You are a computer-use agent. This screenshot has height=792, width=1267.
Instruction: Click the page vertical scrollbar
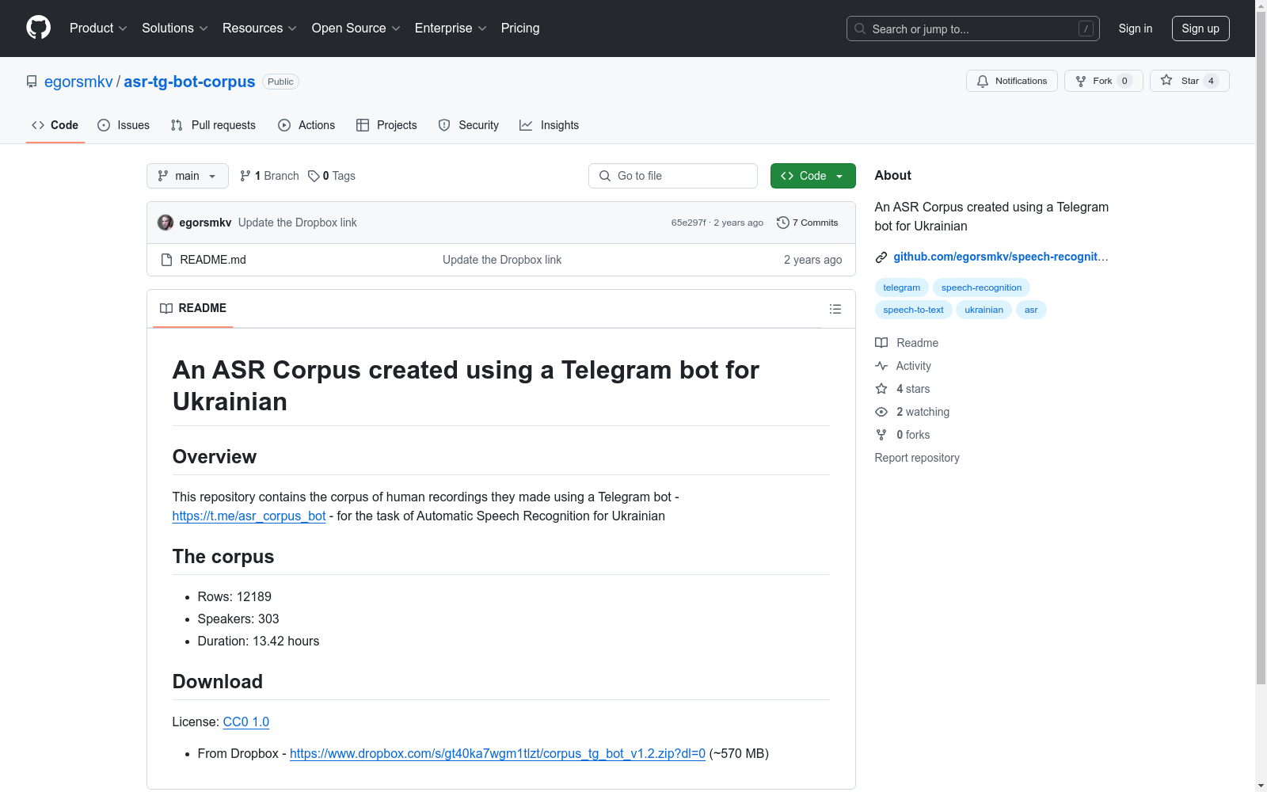(1261, 348)
